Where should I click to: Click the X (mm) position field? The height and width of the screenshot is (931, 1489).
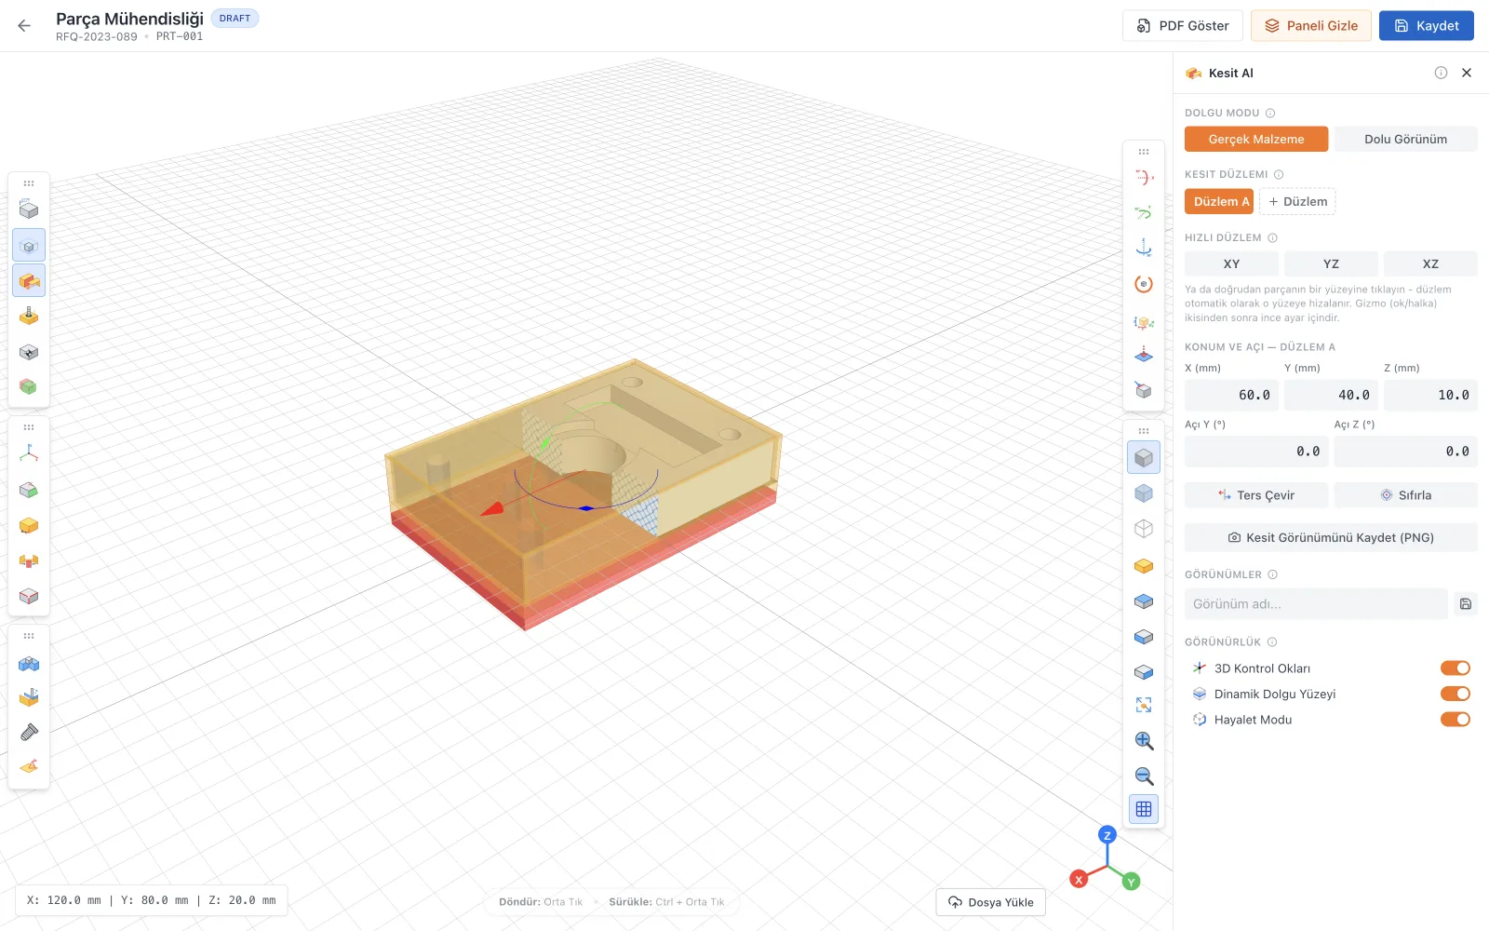point(1231,395)
